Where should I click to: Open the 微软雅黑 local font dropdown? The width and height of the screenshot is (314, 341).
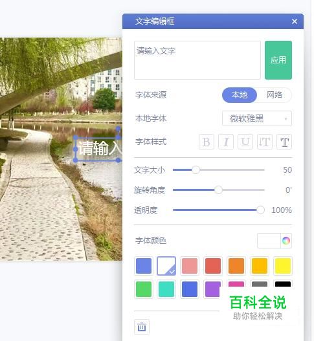coord(257,118)
